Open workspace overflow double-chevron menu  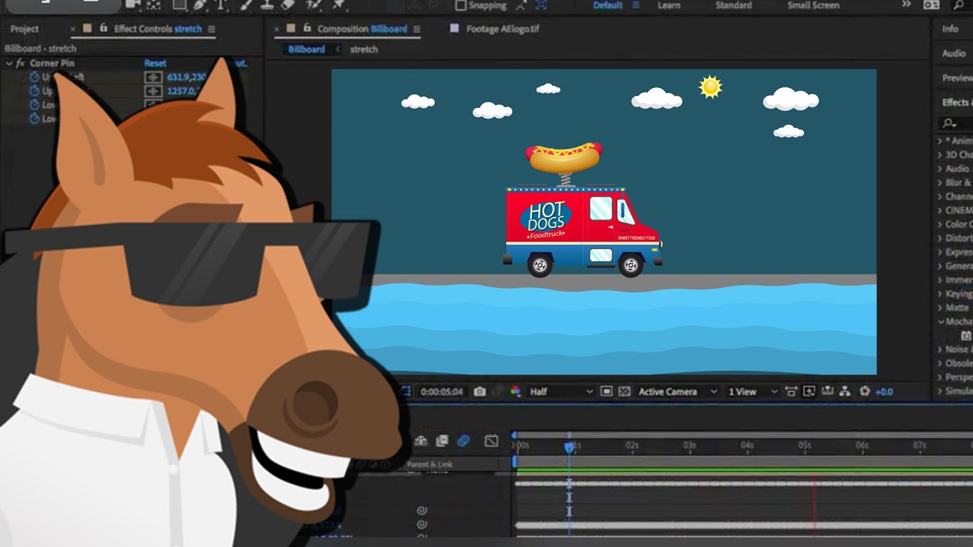pyautogui.click(x=906, y=5)
